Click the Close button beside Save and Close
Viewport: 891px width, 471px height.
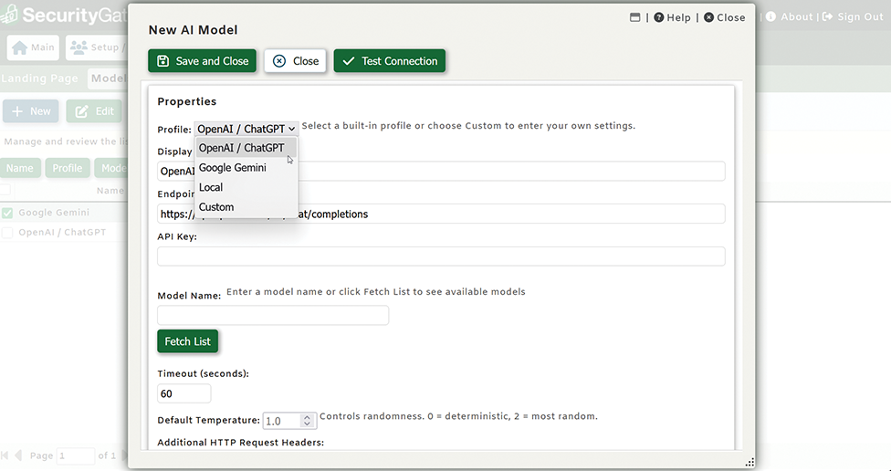(x=296, y=61)
